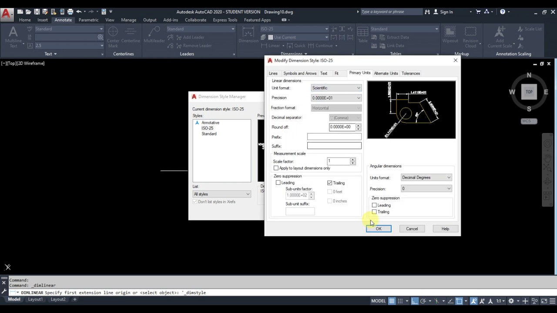Viewport: 557px width, 313px height.
Task: Click the TOP face of the ViewCube
Action: [x=529, y=92]
